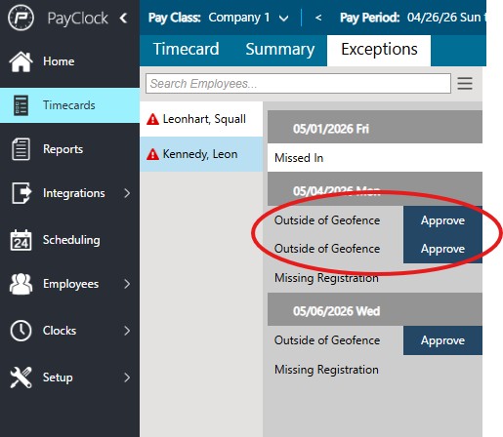Expand the Setup submenu arrow
The height and width of the screenshot is (437, 503).
point(127,377)
